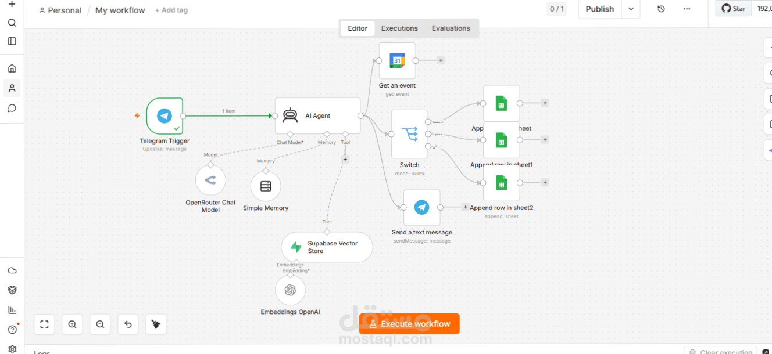Tidy up the workflow with broom icon
772x354 pixels.
coord(156,324)
